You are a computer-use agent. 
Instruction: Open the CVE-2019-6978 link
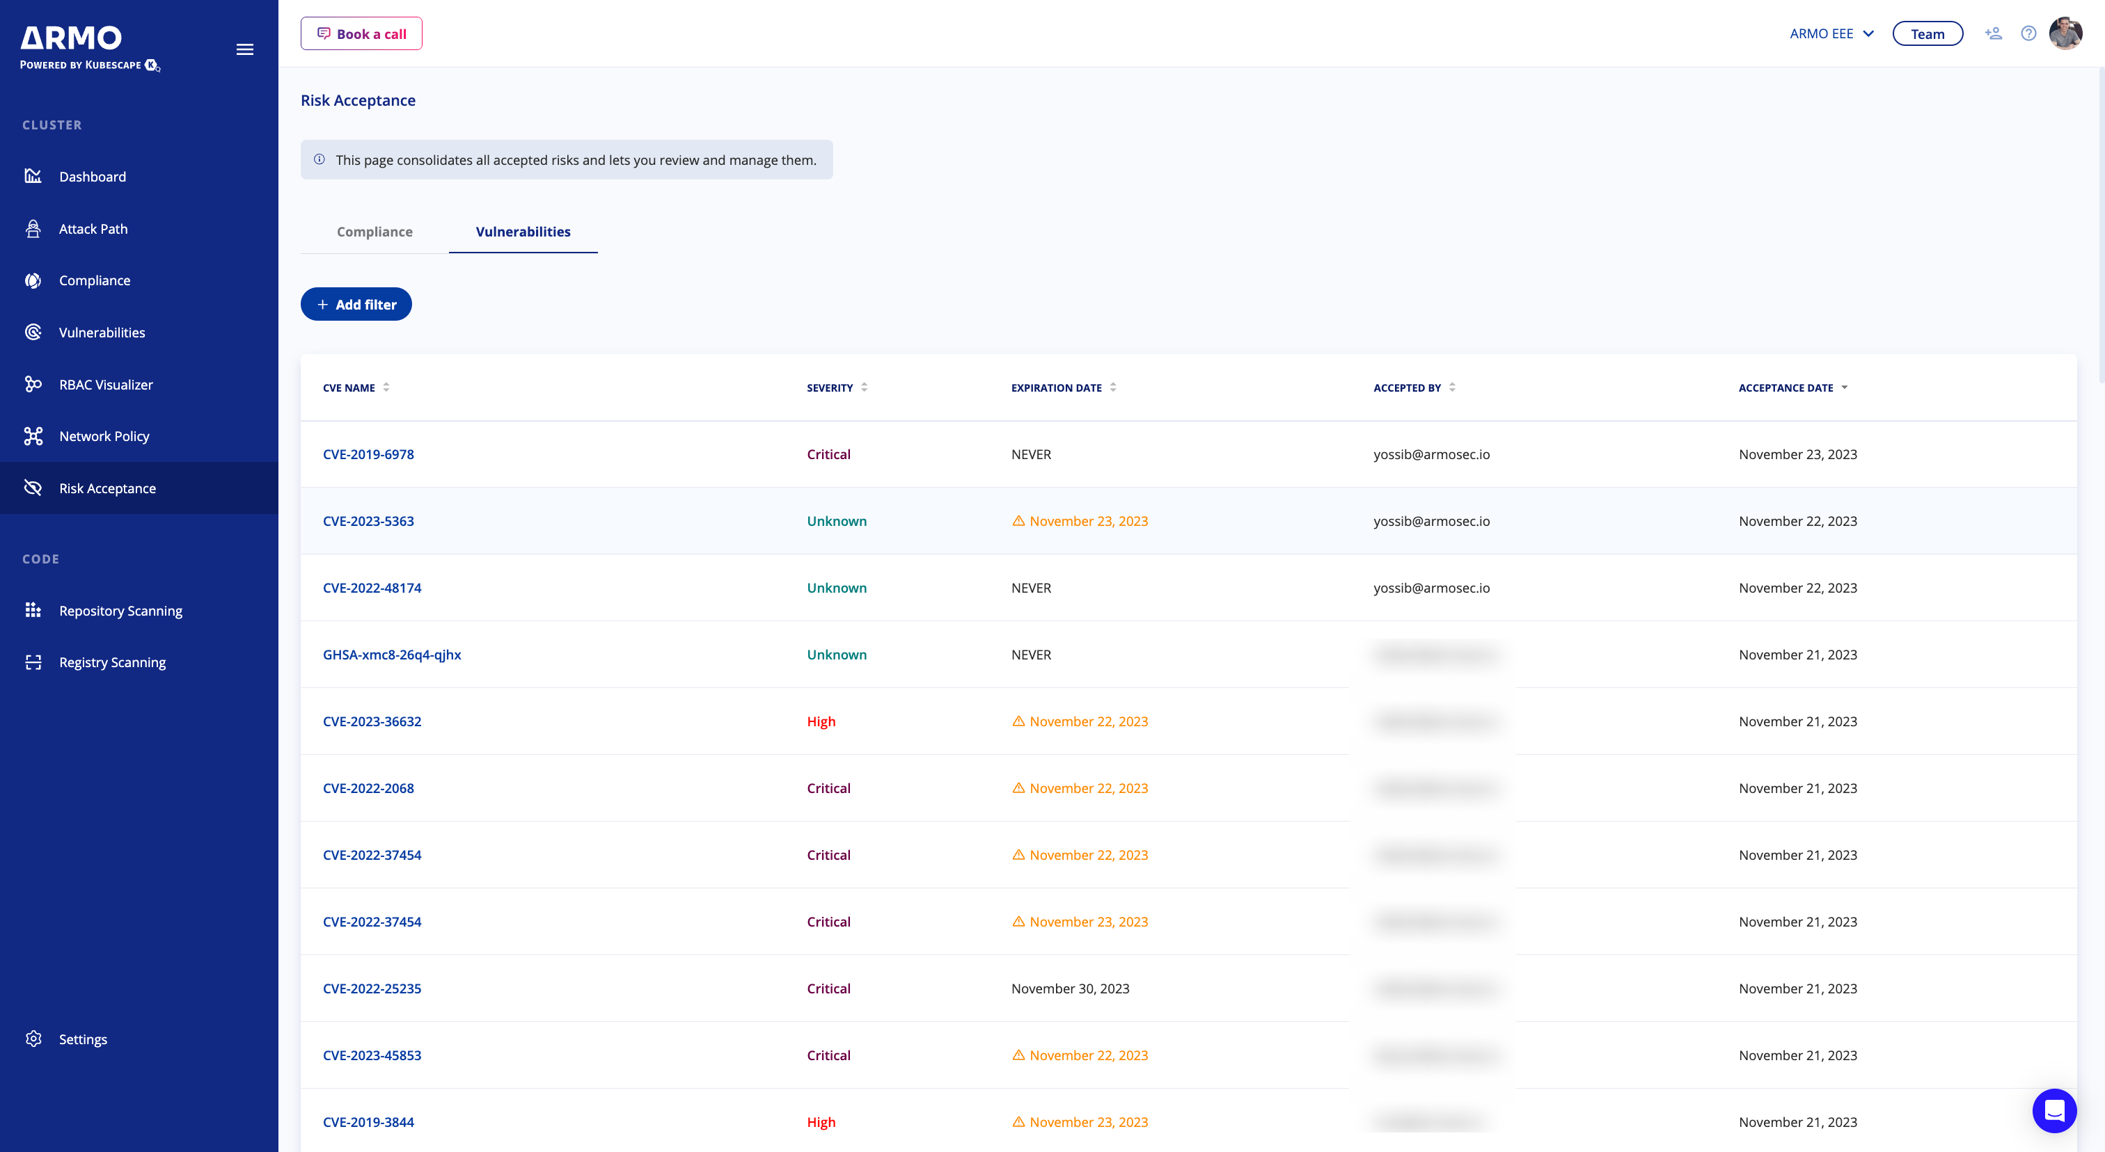point(368,455)
